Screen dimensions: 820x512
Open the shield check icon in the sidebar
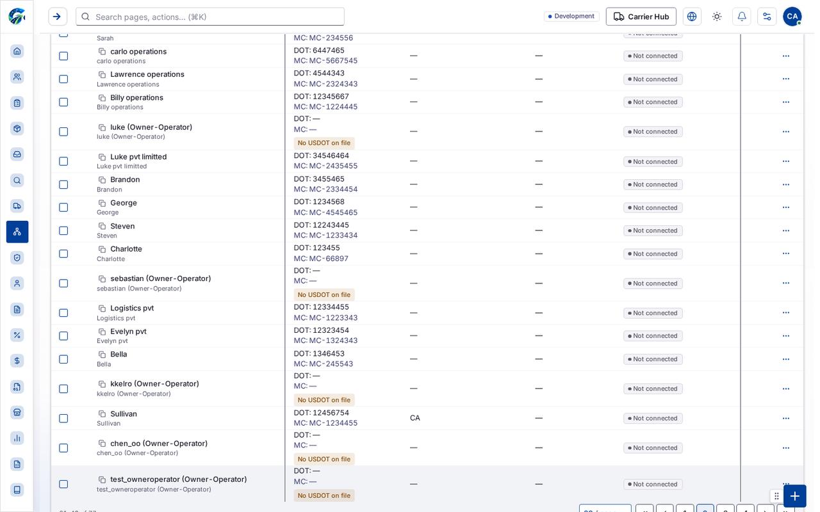click(x=17, y=258)
